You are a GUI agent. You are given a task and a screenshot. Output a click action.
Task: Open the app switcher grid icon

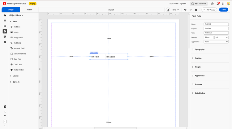click(223, 4)
